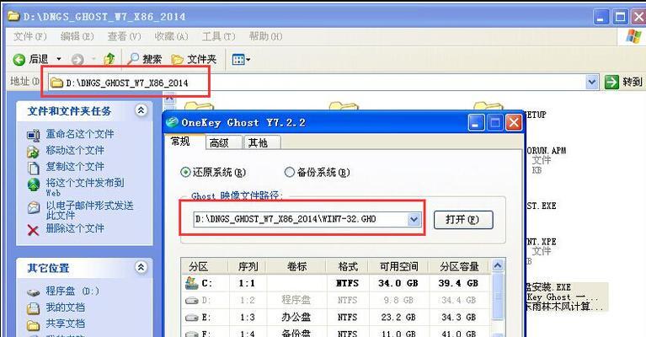Viewport: 646px width, 337px height.
Task: Click the folder icon in address bar
Action: [x=56, y=83]
